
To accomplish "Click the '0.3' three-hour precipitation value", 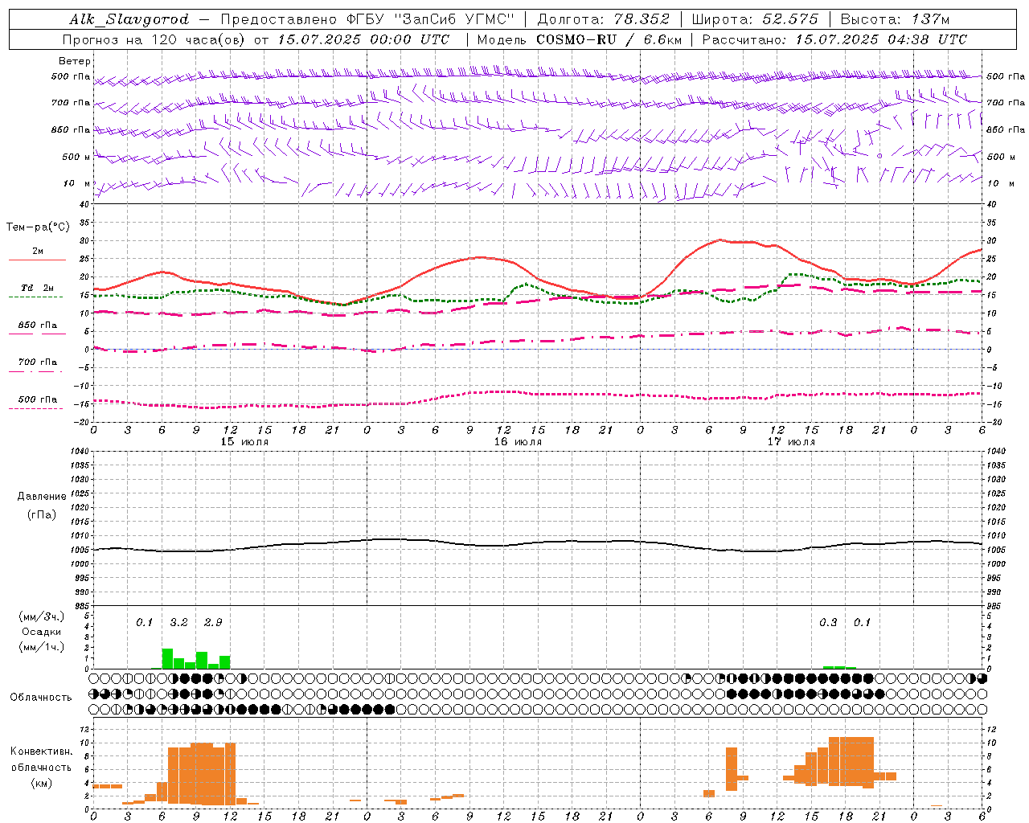I will (x=828, y=623).
